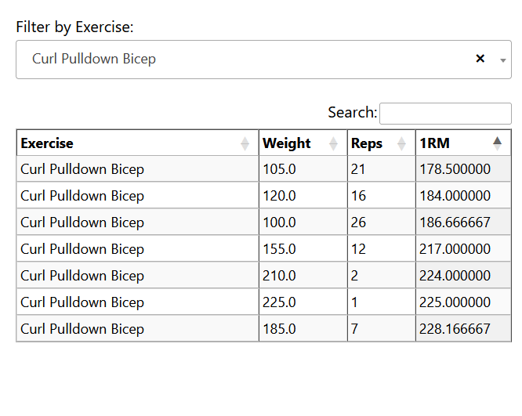
Task: Select the row with 178.500000 1RM
Action: tap(263, 169)
